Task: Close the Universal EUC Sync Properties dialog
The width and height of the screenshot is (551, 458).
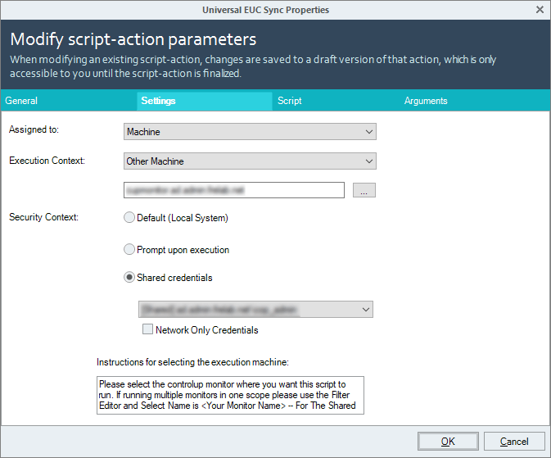Action: coord(540,10)
